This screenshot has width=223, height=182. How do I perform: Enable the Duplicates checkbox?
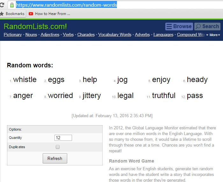click(x=58, y=147)
